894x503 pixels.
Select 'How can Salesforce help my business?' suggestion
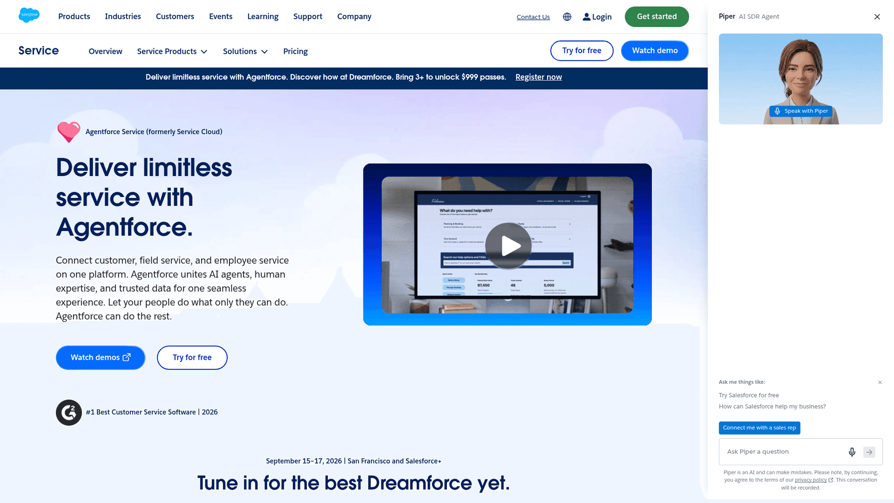772,407
